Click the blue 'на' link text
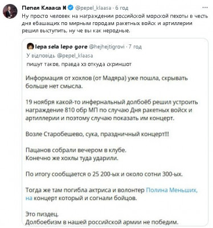Image resolution: width=213 pixels, height=228 pixels. point(29,198)
